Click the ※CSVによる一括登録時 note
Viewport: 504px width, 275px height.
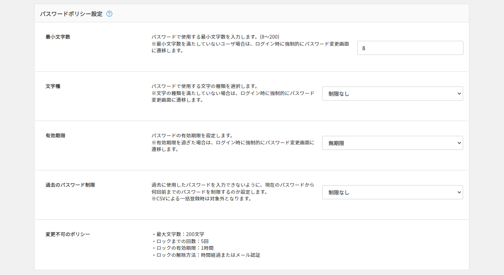point(202,199)
